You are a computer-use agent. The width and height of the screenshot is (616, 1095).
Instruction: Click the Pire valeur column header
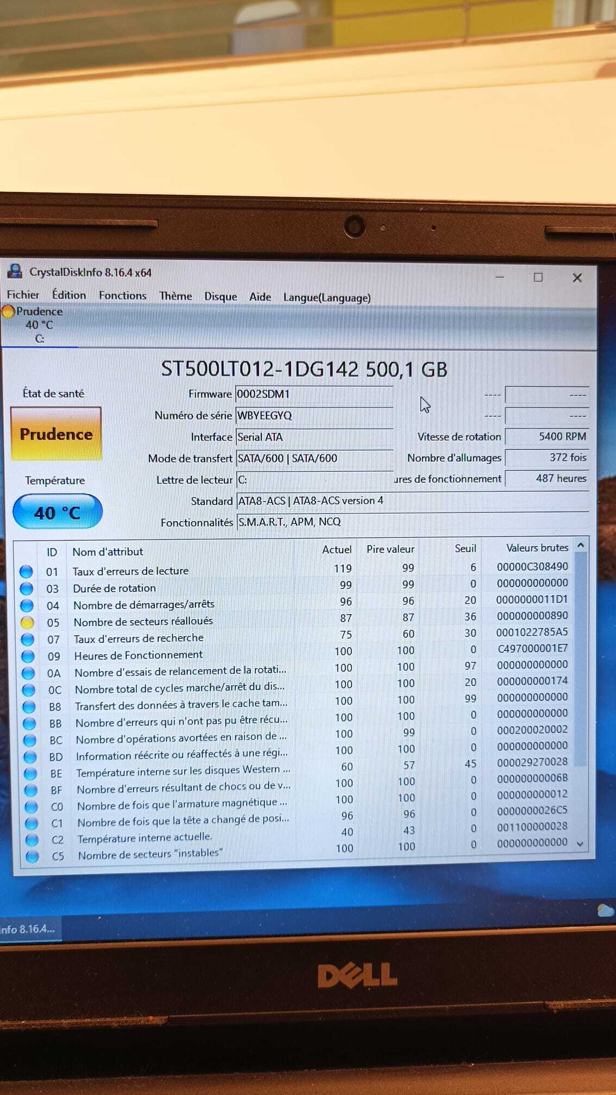coord(390,549)
